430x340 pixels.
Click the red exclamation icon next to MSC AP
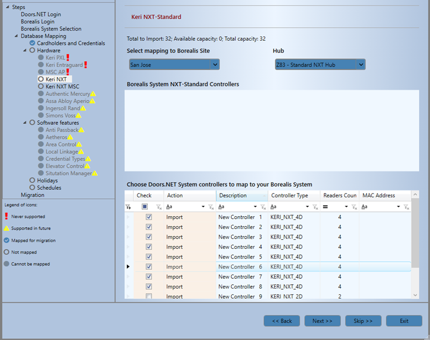pyautogui.click(x=68, y=72)
